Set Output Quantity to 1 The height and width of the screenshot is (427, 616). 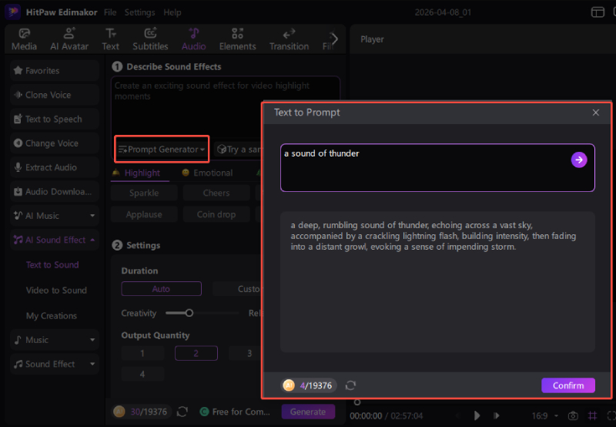click(142, 353)
